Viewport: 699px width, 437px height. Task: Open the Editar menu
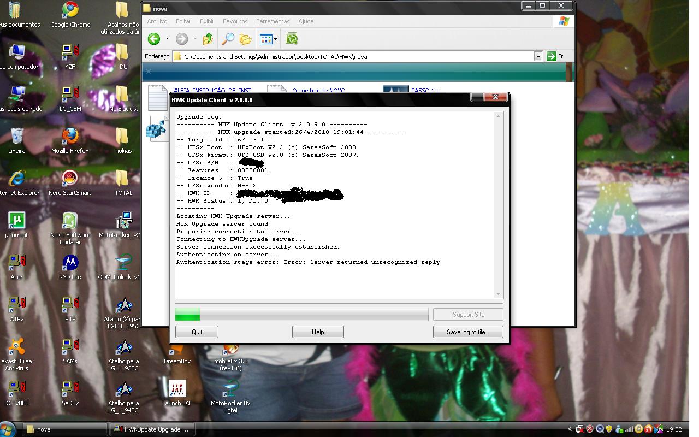[x=183, y=21]
